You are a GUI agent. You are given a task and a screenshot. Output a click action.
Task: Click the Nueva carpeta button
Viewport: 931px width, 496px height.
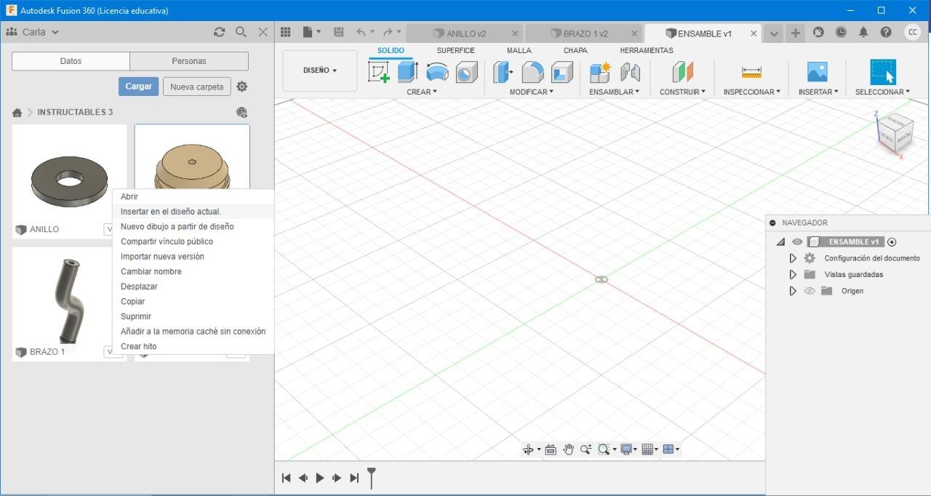point(197,87)
